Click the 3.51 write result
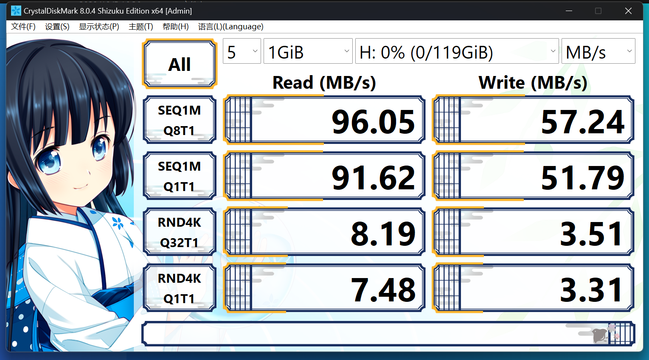649x360 pixels. click(x=533, y=232)
